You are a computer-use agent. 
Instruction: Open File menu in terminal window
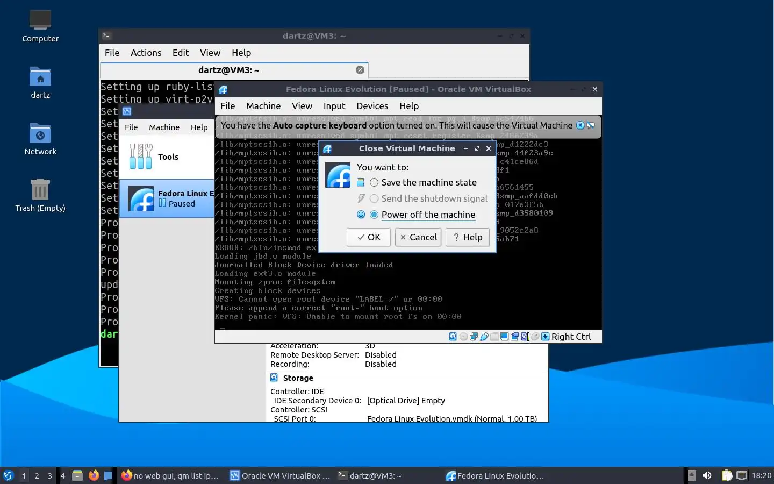[112, 53]
